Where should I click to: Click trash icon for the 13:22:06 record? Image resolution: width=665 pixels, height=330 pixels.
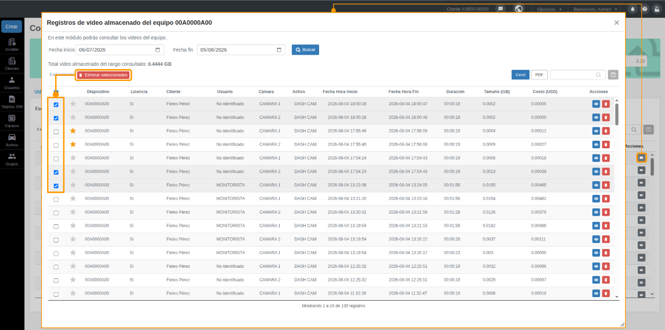point(606,185)
